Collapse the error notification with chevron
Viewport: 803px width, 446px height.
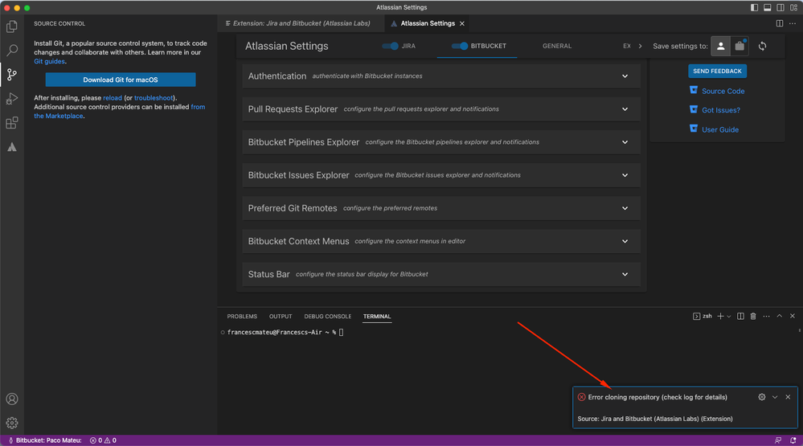click(x=775, y=397)
